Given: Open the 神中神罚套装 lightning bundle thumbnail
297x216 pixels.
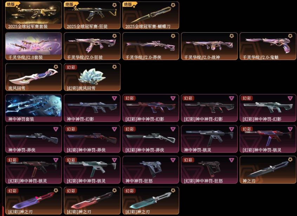Looking at the screenshot, I should [33, 108].
